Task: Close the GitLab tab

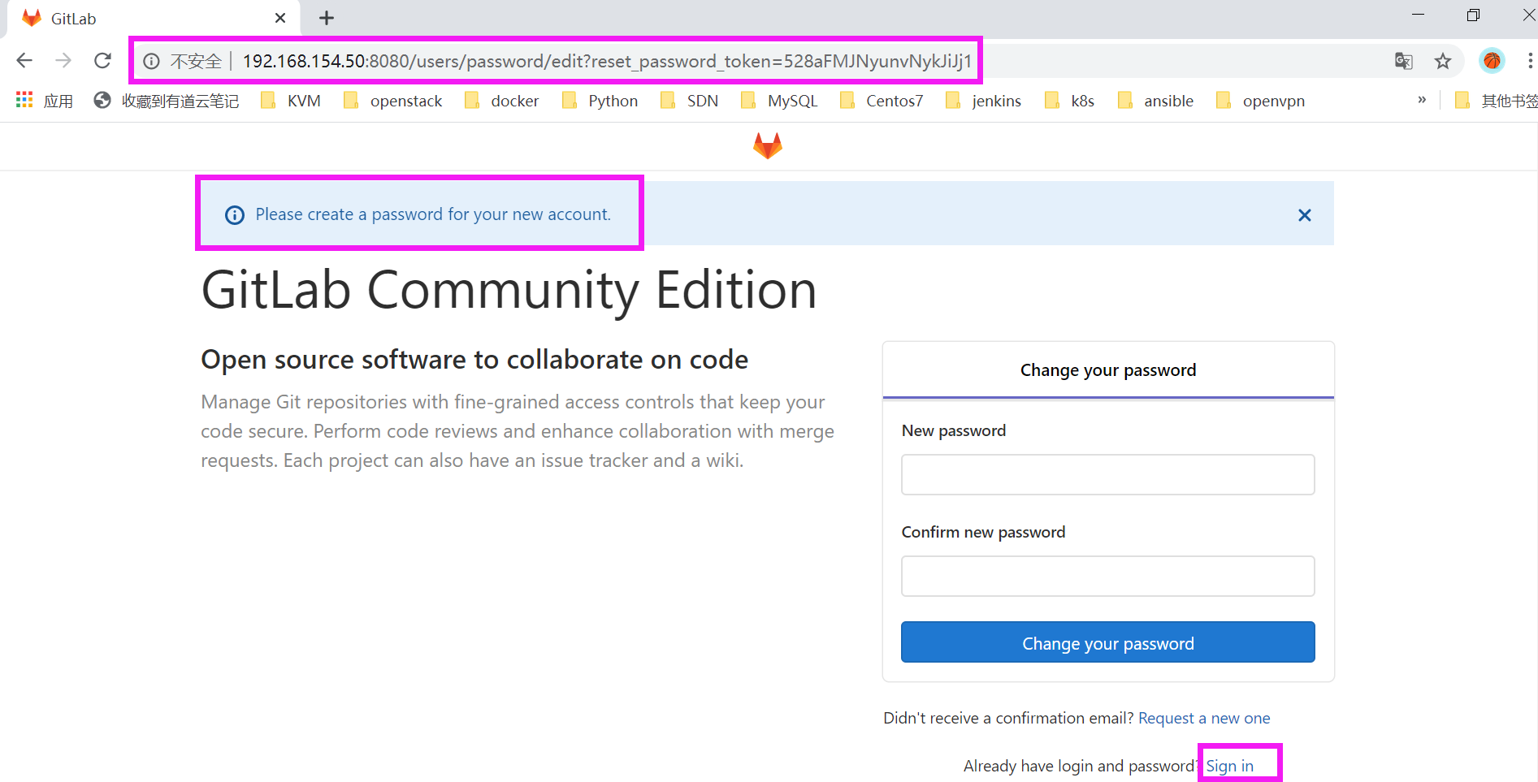Action: coord(280,18)
